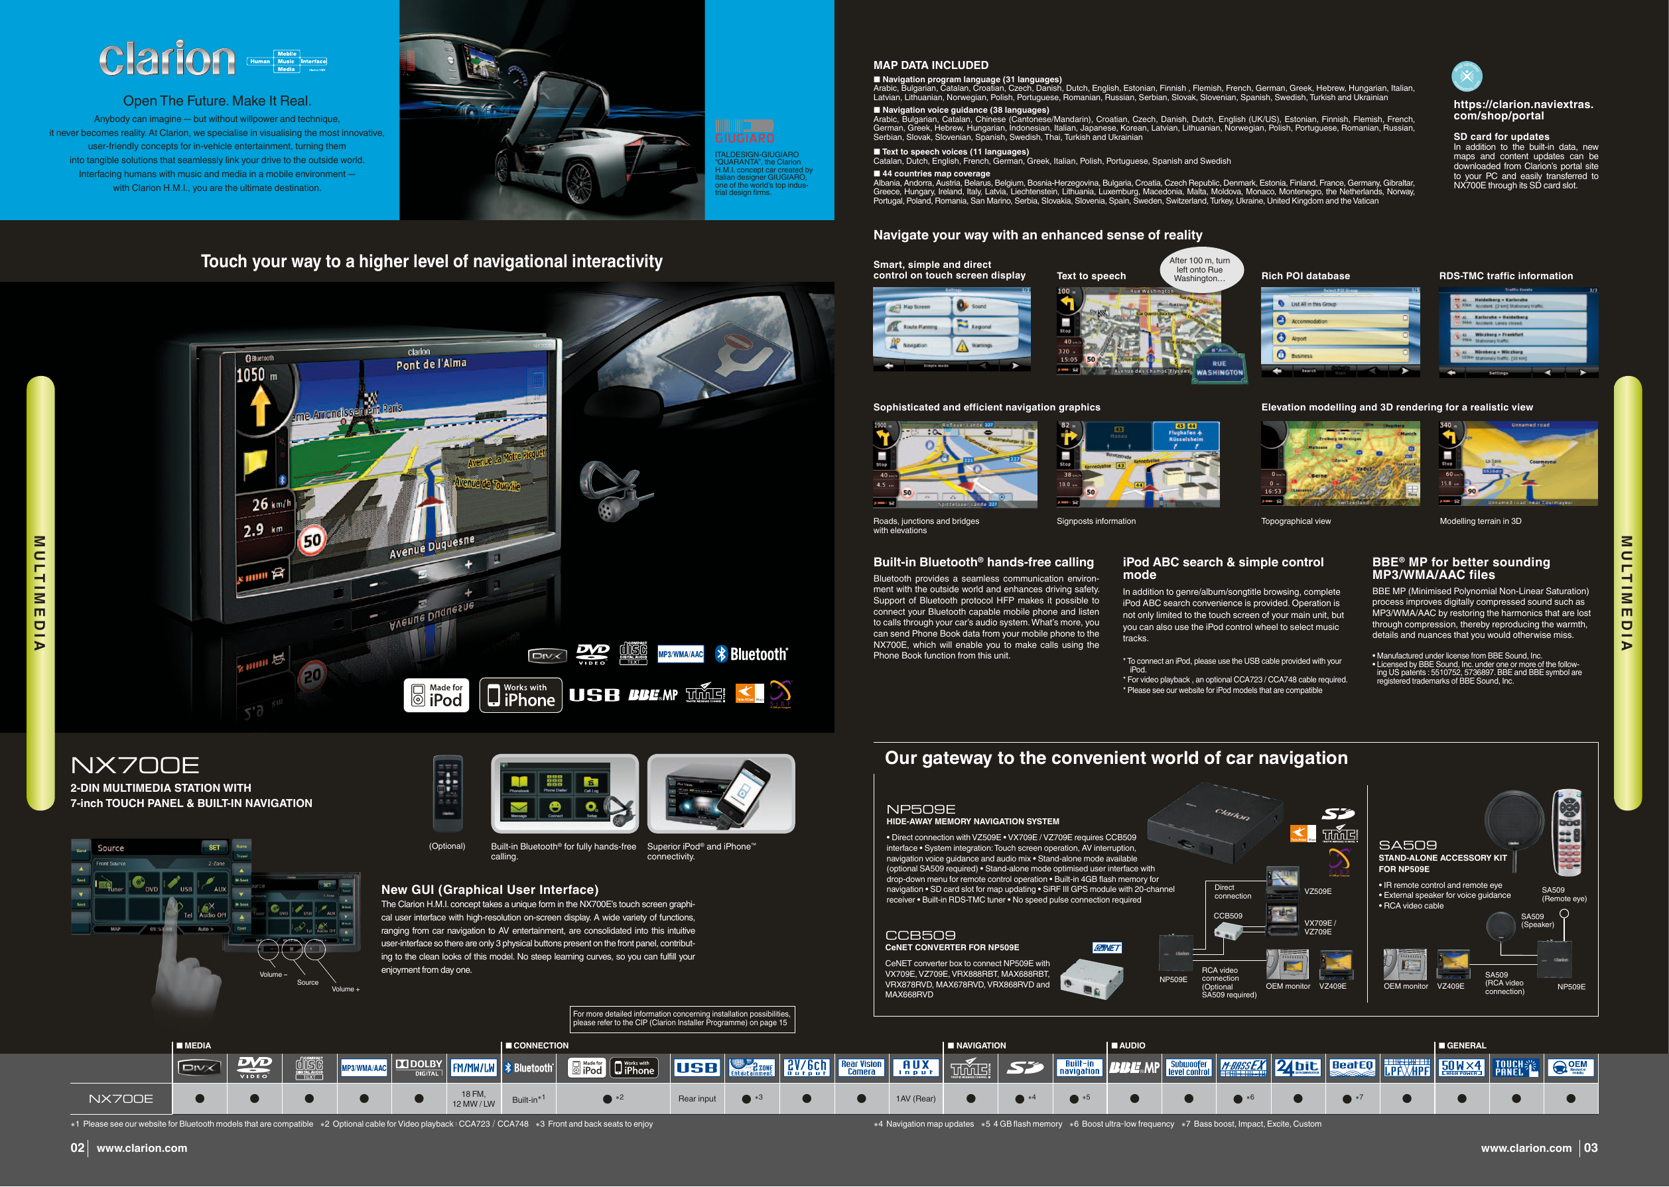The image size is (1669, 1187).
Task: Click the USB icon in the feature table
Action: (697, 1068)
